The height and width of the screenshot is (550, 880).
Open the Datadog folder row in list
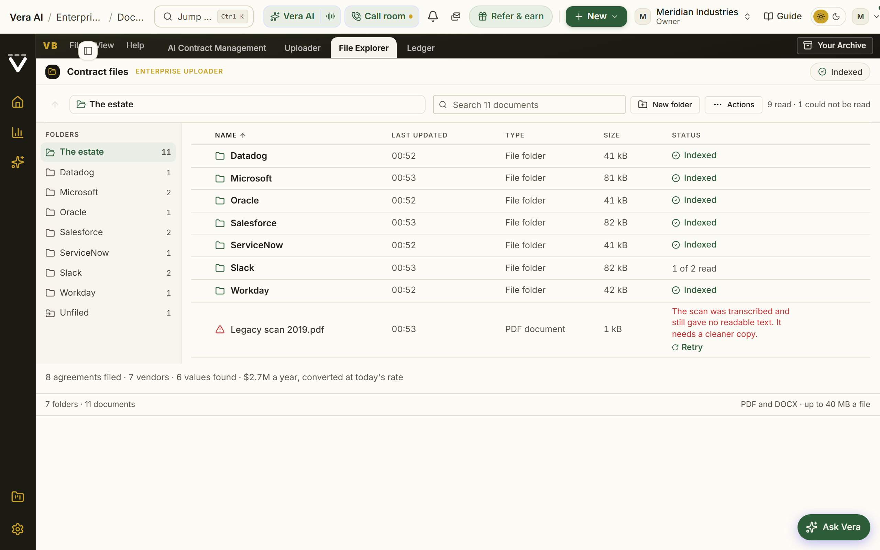click(x=530, y=156)
